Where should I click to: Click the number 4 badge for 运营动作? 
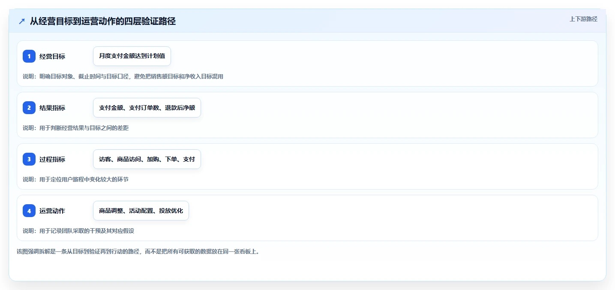point(29,211)
